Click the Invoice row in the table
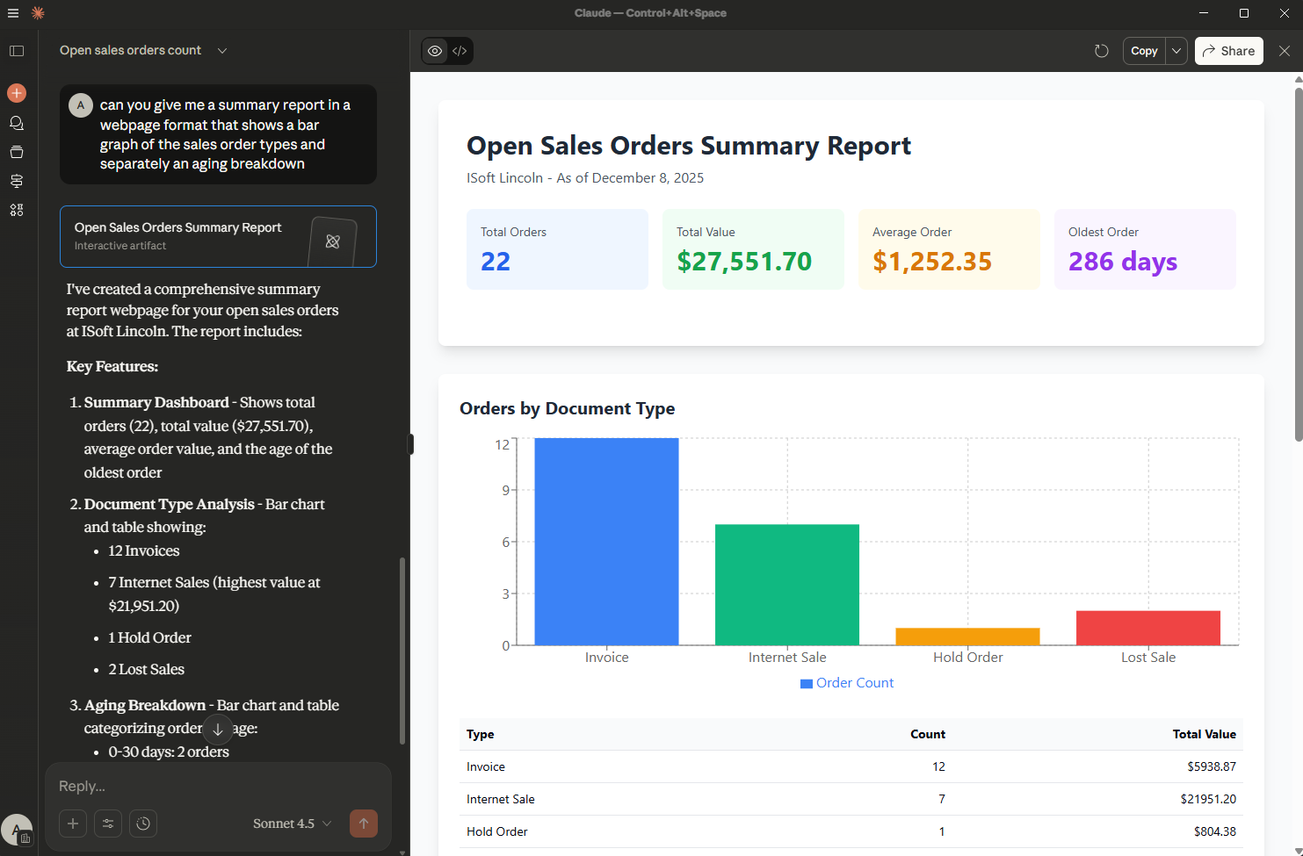 (x=851, y=766)
